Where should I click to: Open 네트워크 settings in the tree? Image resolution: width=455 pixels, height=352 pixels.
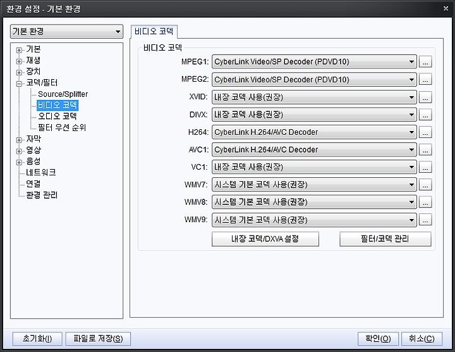point(41,172)
